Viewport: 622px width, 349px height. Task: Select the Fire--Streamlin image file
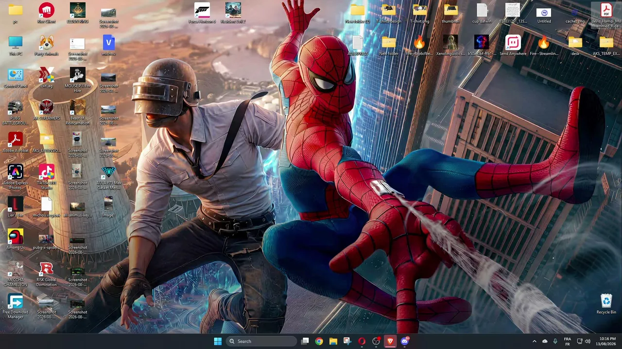coord(544,46)
